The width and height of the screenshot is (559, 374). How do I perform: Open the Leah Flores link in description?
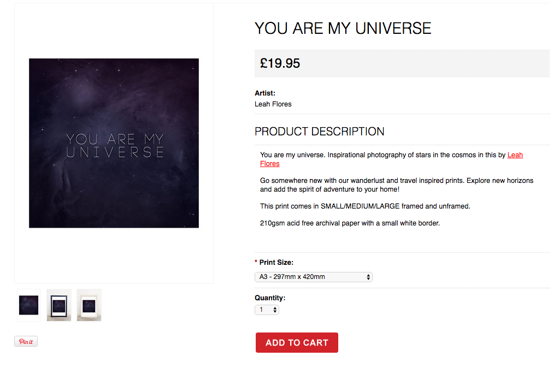click(515, 155)
